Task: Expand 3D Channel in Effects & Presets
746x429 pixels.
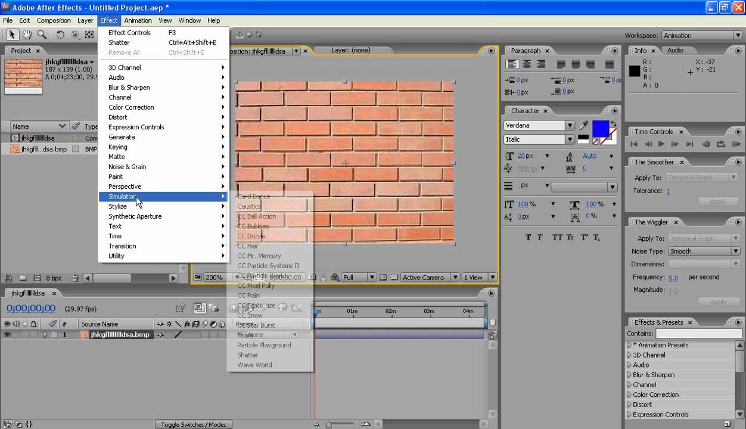Action: click(x=629, y=355)
